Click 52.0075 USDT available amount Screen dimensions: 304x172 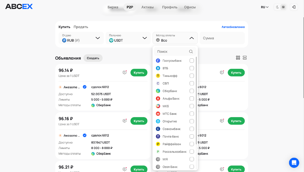tap(101, 94)
